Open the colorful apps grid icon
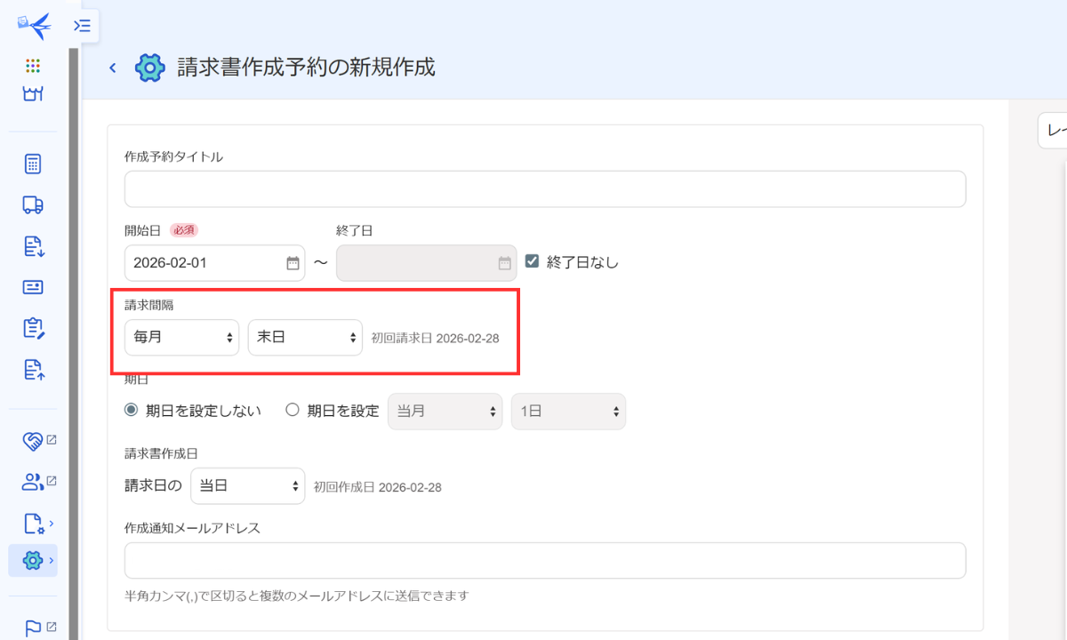Image resolution: width=1067 pixels, height=640 pixels. tap(33, 65)
